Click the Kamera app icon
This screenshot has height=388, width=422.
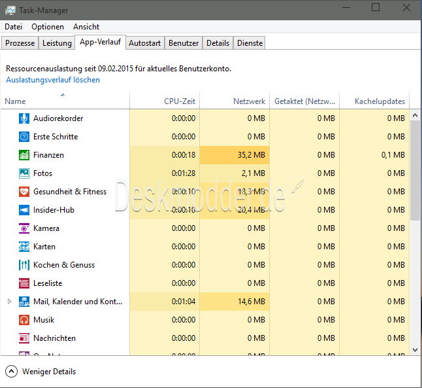click(24, 228)
